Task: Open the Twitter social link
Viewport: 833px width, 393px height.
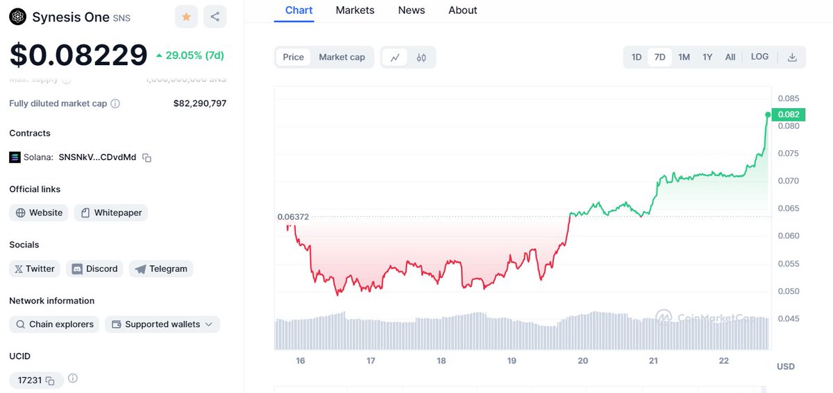Action: coord(35,269)
